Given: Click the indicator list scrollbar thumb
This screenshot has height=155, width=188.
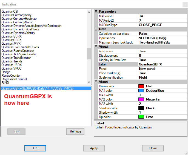Looking at the screenshot, I should click(x=89, y=54).
